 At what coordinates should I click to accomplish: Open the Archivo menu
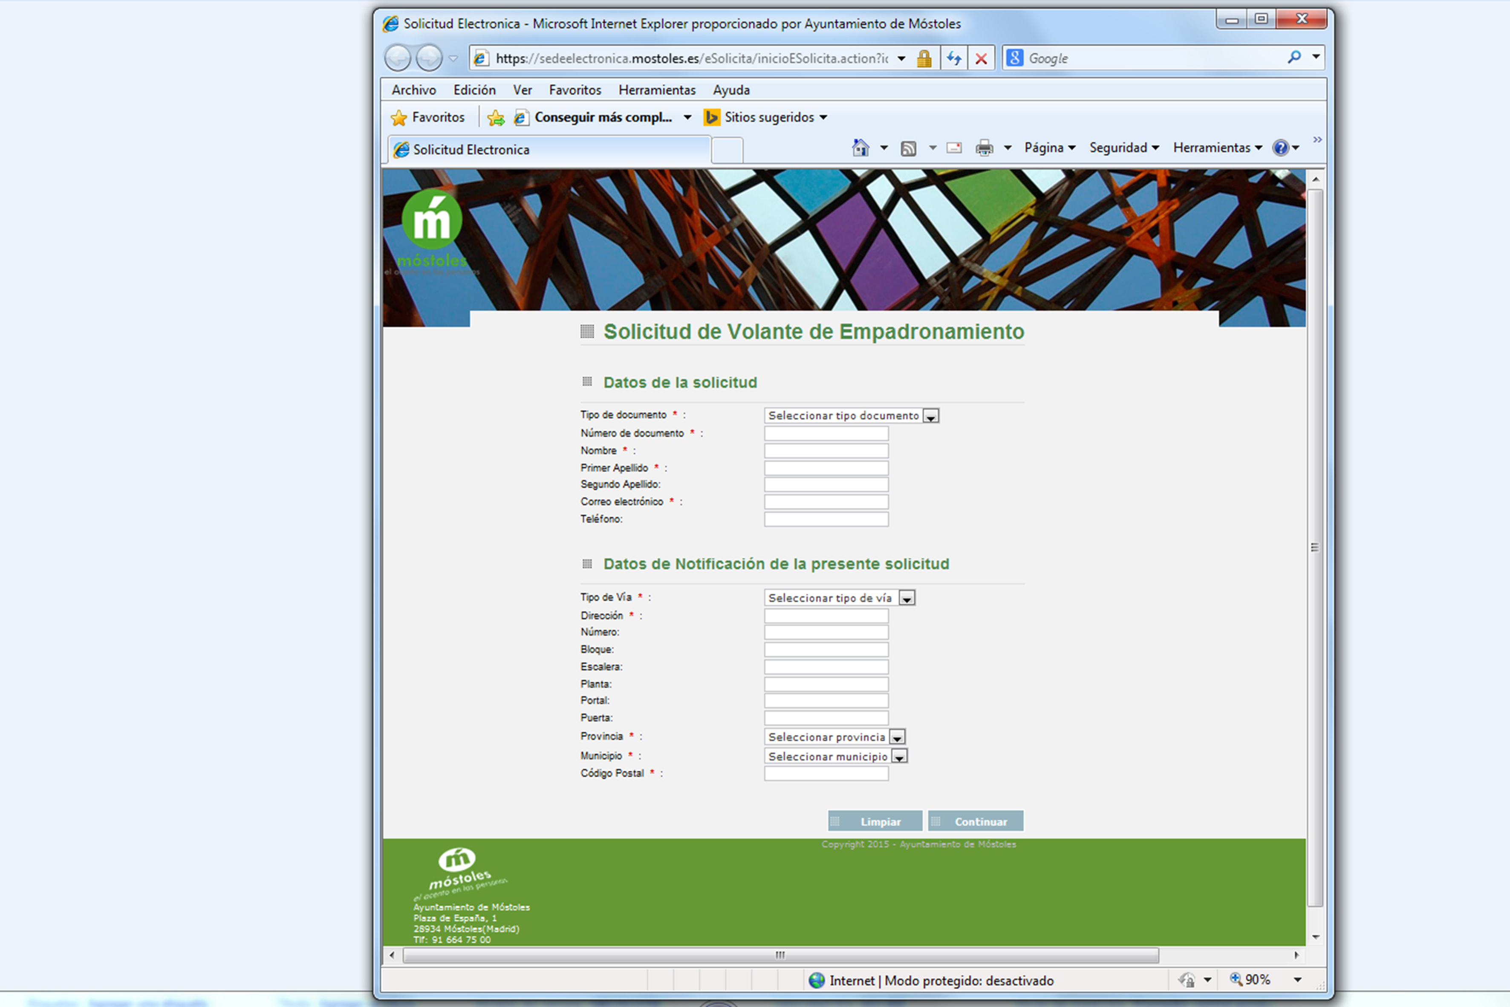tap(413, 90)
